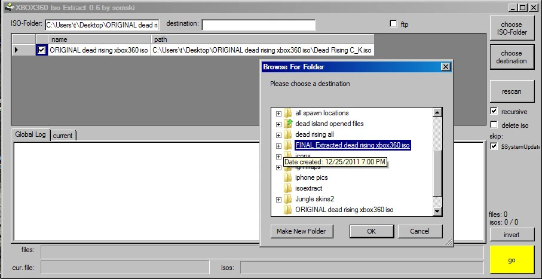This screenshot has width=542, height=279.
Task: Expand the 'dead rising all' folder
Action: click(x=278, y=135)
